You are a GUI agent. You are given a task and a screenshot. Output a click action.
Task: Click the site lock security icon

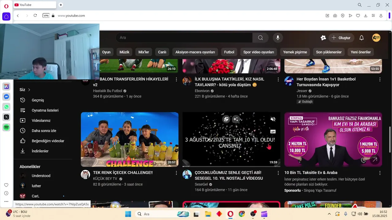click(53, 16)
